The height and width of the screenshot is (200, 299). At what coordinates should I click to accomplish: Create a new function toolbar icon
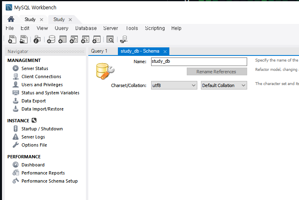click(x=96, y=39)
